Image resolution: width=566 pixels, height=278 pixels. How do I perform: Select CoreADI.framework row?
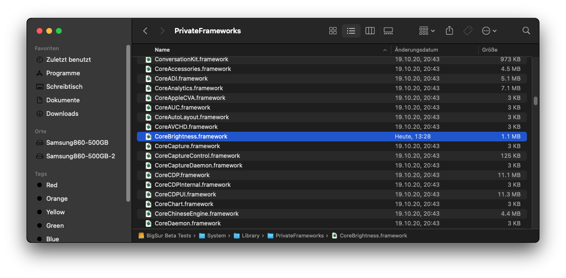[x=332, y=79]
